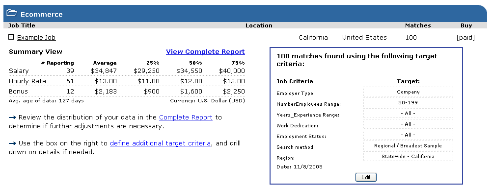This screenshot has height=188, width=492.
Task: Select the 50-199 employees range field
Action: [x=408, y=103]
